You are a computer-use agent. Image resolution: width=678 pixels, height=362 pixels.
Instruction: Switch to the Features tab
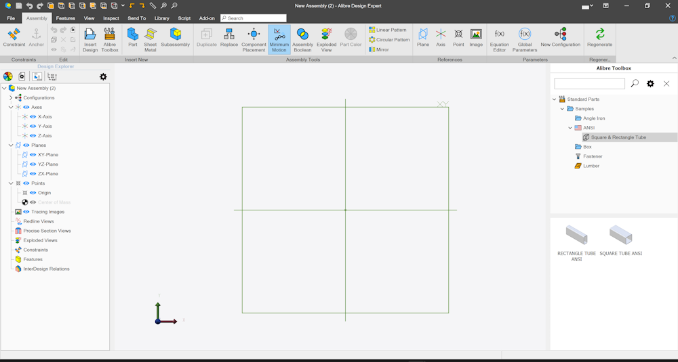(66, 18)
